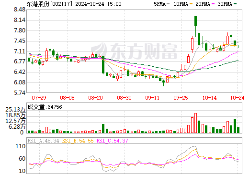Click the 07-29 date label
The image size is (249, 174).
pyautogui.click(x=39, y=98)
